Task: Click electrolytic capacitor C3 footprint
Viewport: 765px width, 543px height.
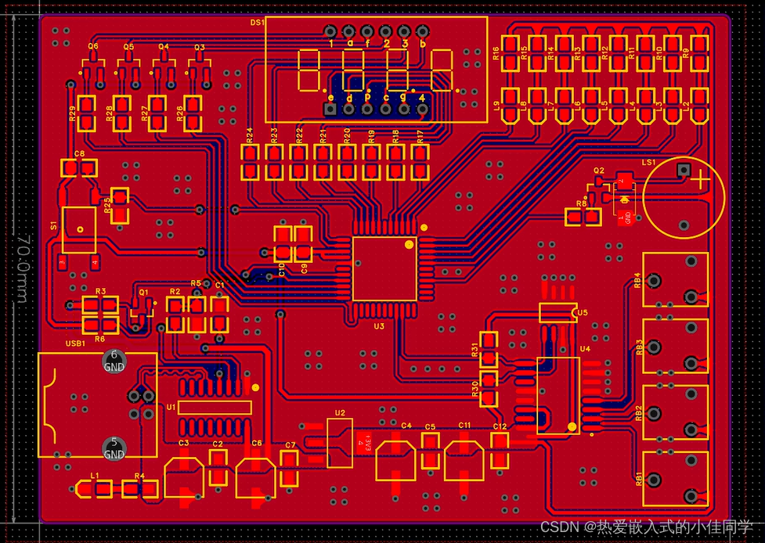Action: tap(184, 479)
